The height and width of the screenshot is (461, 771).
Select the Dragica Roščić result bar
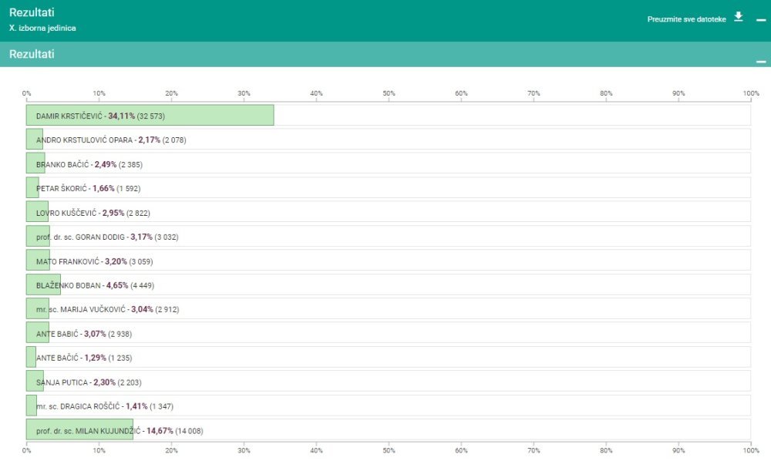click(32, 405)
